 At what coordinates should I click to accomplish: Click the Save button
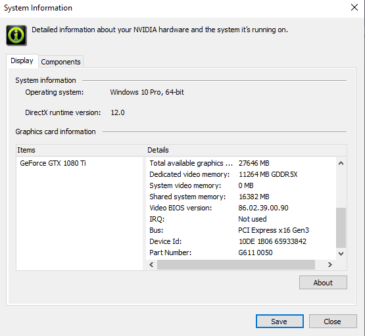280,322
